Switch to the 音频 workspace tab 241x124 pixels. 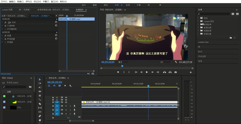click(128, 5)
